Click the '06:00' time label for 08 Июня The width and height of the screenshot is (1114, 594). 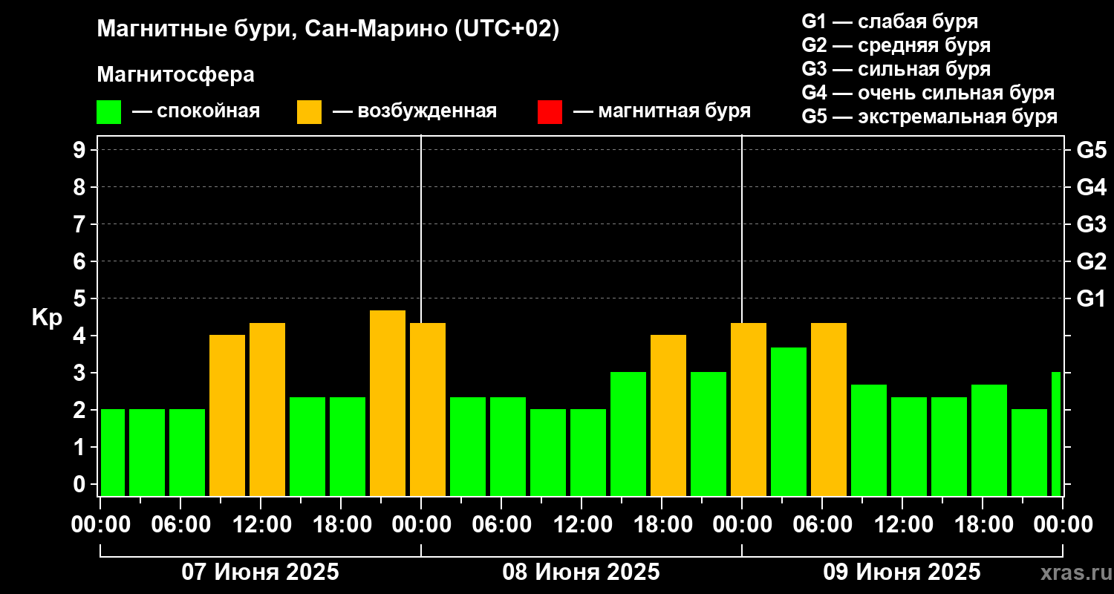[501, 524]
